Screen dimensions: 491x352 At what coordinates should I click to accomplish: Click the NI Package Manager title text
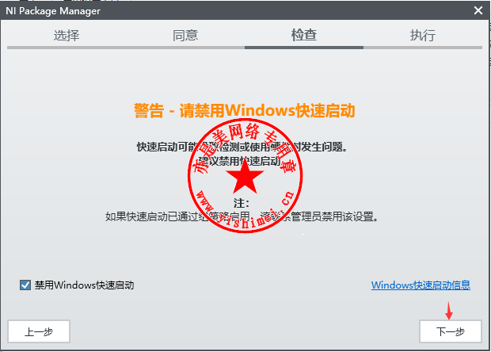click(53, 11)
